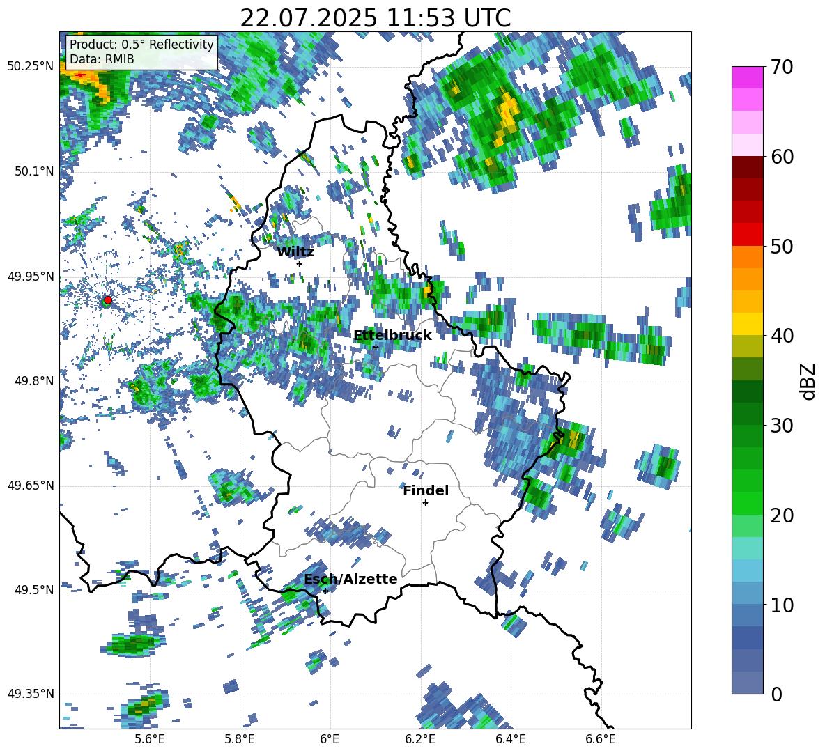This screenshot has width=825, height=753.
Task: Click the Data: RMIB legend line
Action: [x=102, y=59]
